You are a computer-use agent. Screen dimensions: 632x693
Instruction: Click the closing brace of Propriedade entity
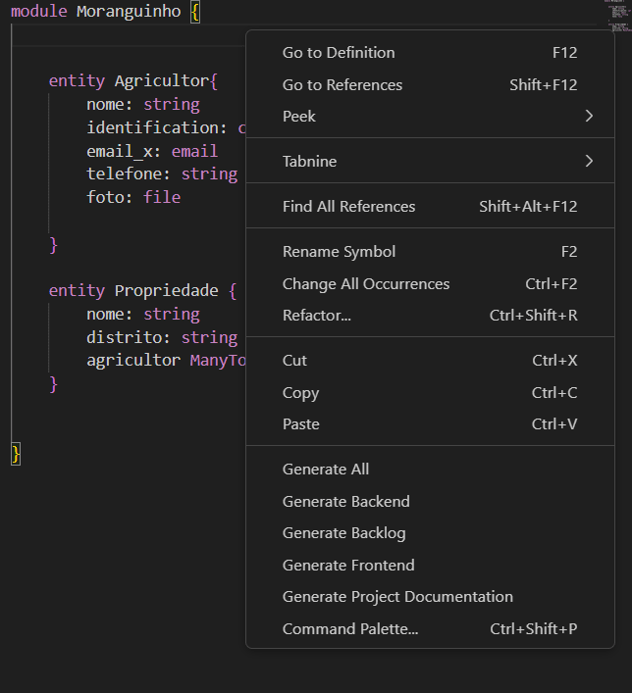coord(54,384)
